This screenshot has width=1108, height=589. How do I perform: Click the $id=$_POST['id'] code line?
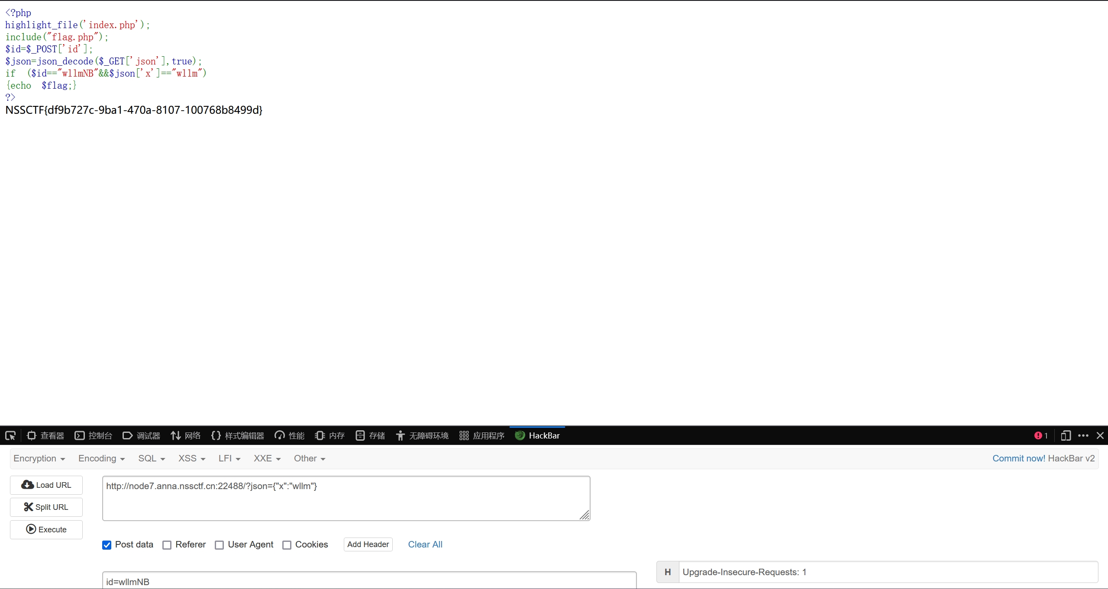pyautogui.click(x=49, y=49)
